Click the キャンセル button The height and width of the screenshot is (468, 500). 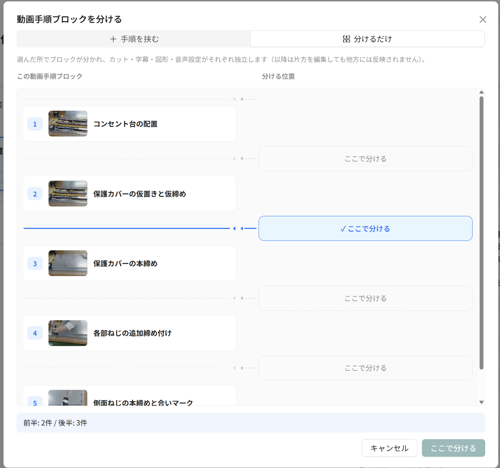point(389,448)
